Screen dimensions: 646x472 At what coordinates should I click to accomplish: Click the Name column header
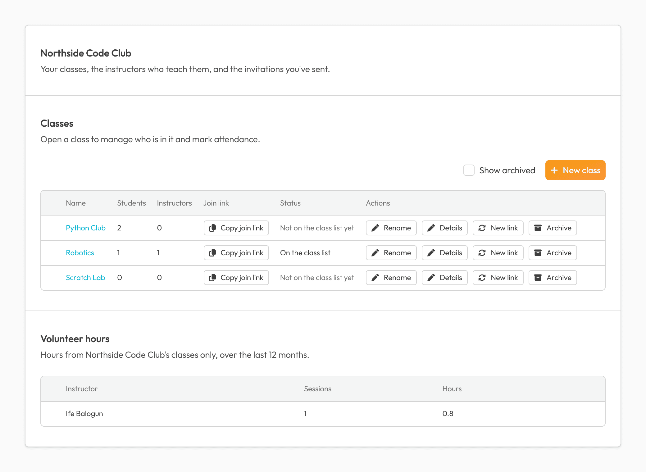(x=76, y=203)
